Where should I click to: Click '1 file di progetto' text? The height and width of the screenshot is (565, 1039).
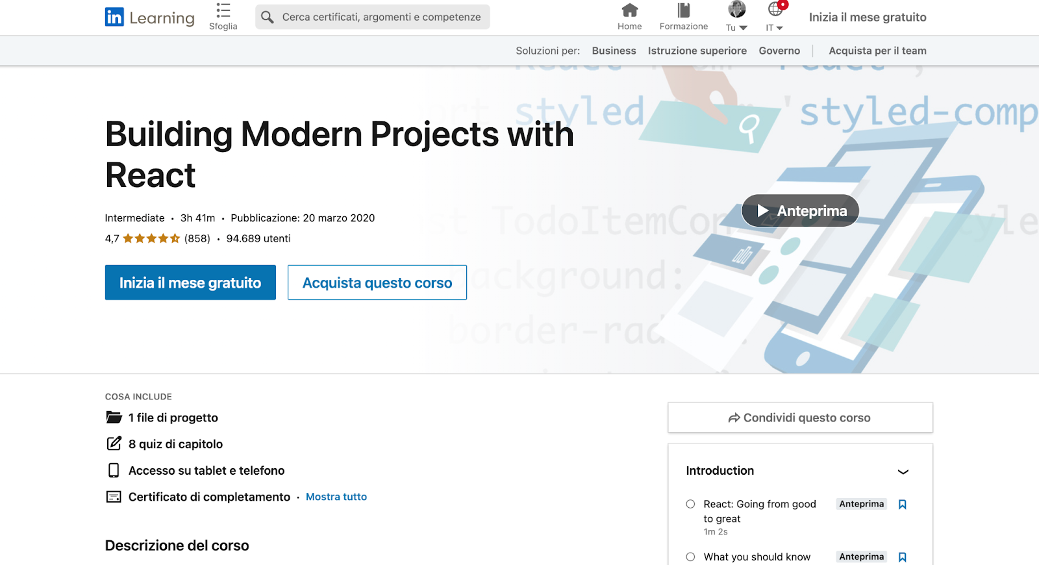pyautogui.click(x=173, y=418)
